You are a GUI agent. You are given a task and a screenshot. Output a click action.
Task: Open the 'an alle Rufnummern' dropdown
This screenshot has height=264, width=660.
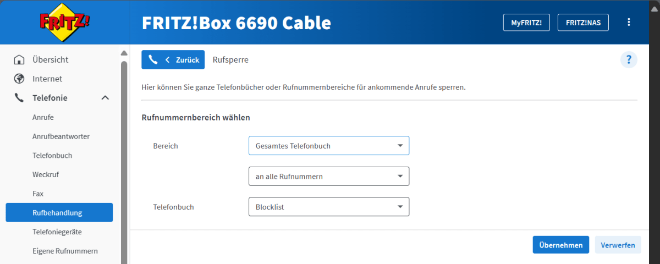click(x=329, y=177)
